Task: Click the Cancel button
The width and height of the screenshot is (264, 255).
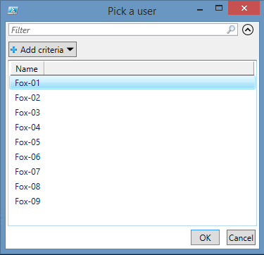Action: (241, 237)
